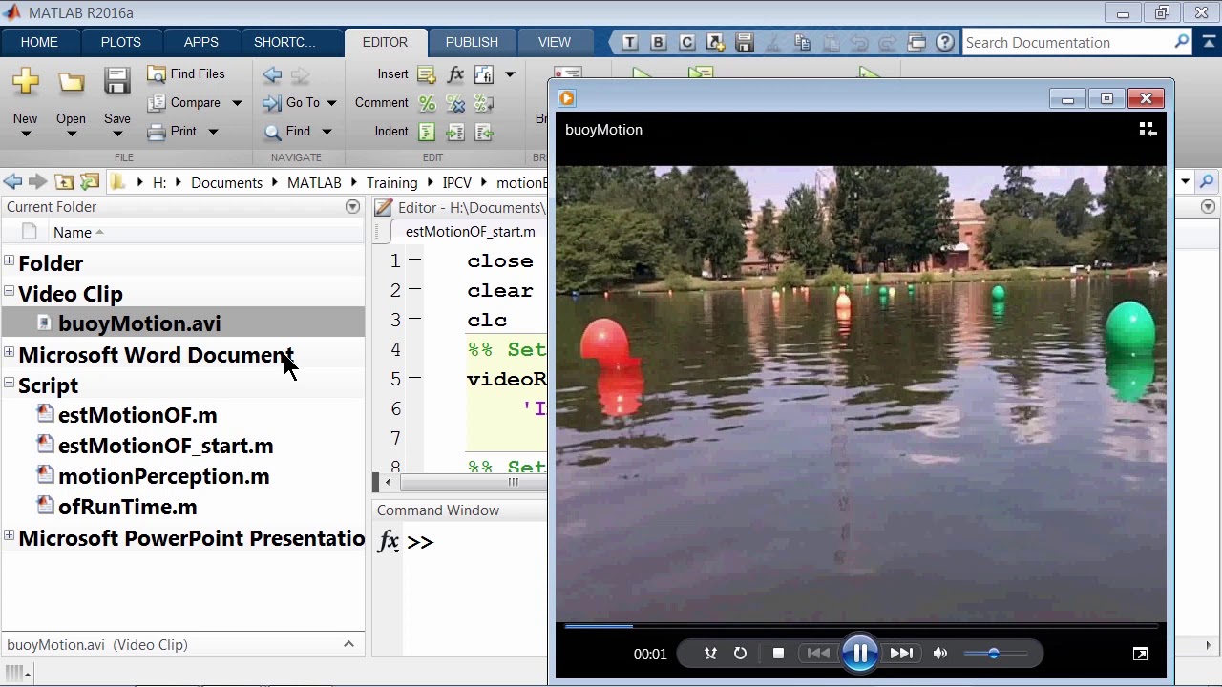Insert a function with fx icon
Image resolution: width=1222 pixels, height=687 pixels.
(x=455, y=74)
